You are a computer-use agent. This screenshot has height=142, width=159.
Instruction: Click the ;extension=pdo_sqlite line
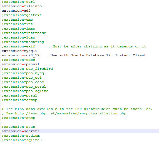pos(25,91)
